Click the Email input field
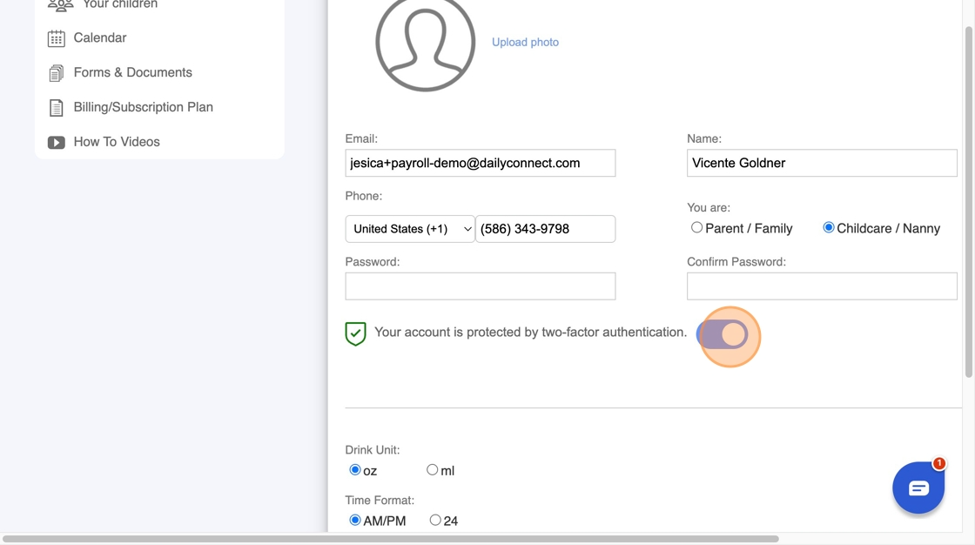 (x=480, y=163)
